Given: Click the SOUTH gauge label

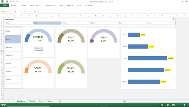Looking at the screenshot, I should 38,68.
